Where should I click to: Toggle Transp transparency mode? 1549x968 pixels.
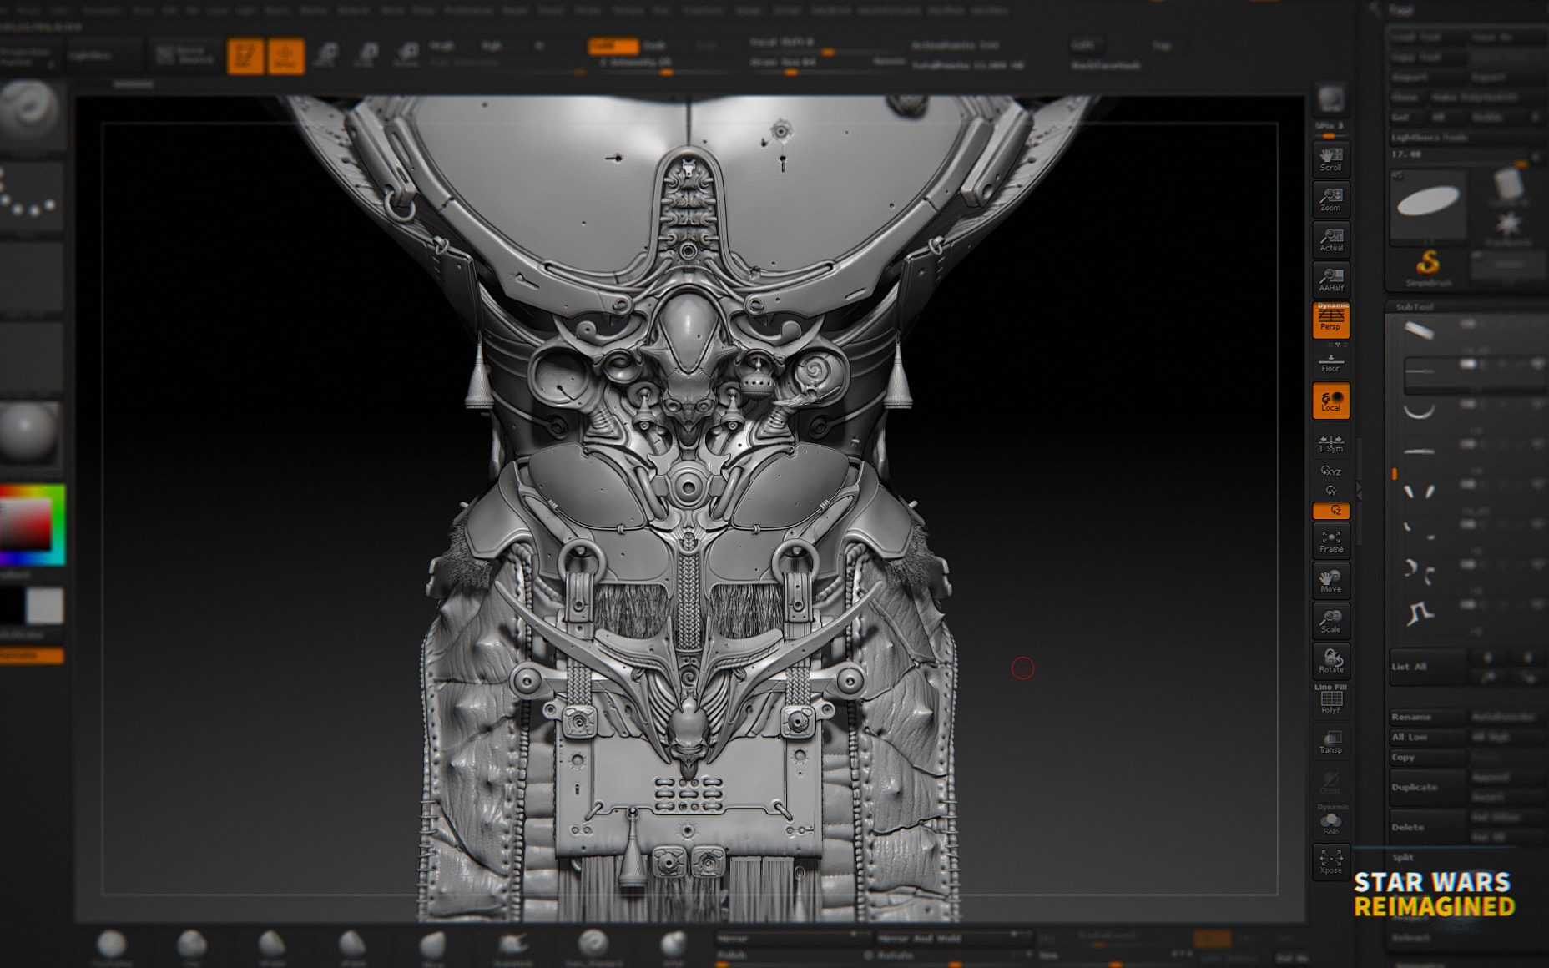coord(1330,741)
